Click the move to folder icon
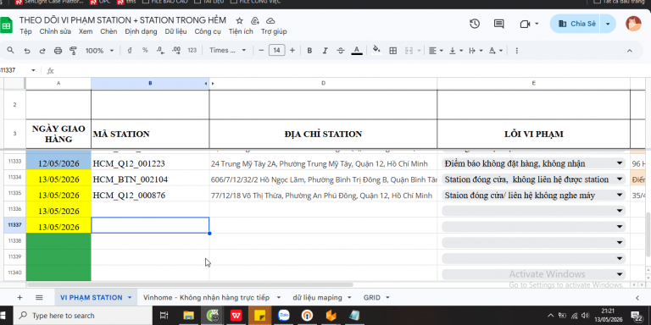The width and height of the screenshot is (651, 325). (x=255, y=20)
